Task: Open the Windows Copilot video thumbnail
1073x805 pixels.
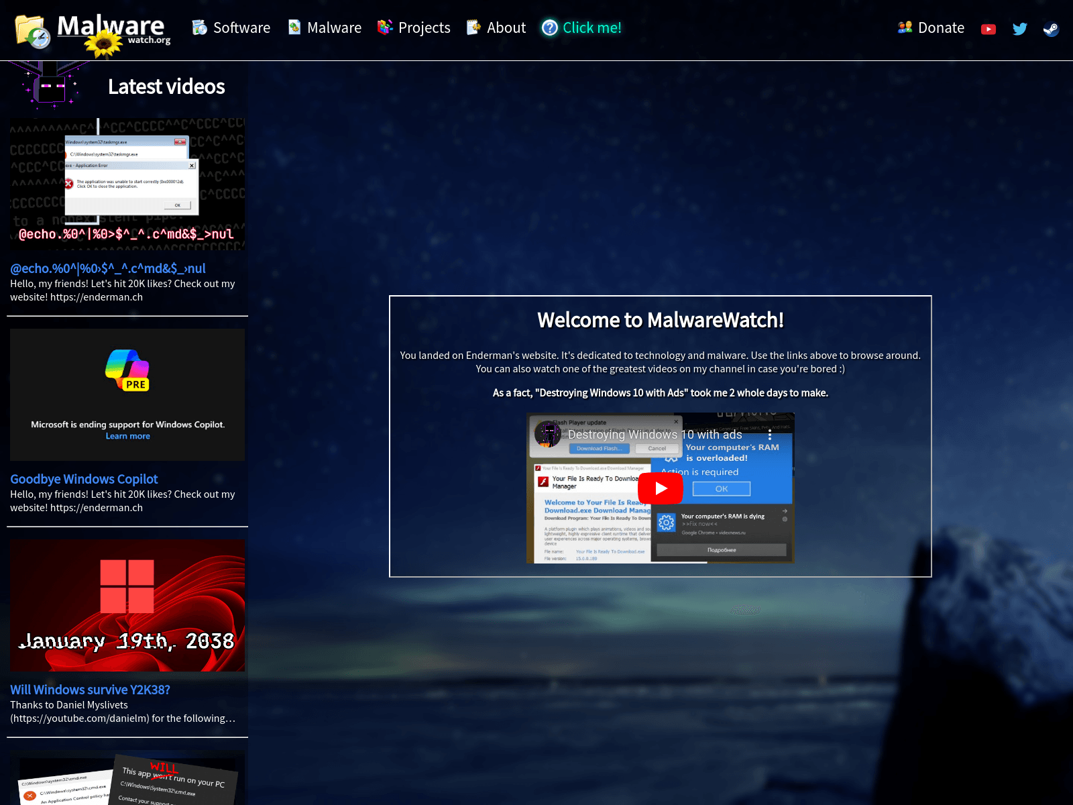Action: click(x=127, y=394)
